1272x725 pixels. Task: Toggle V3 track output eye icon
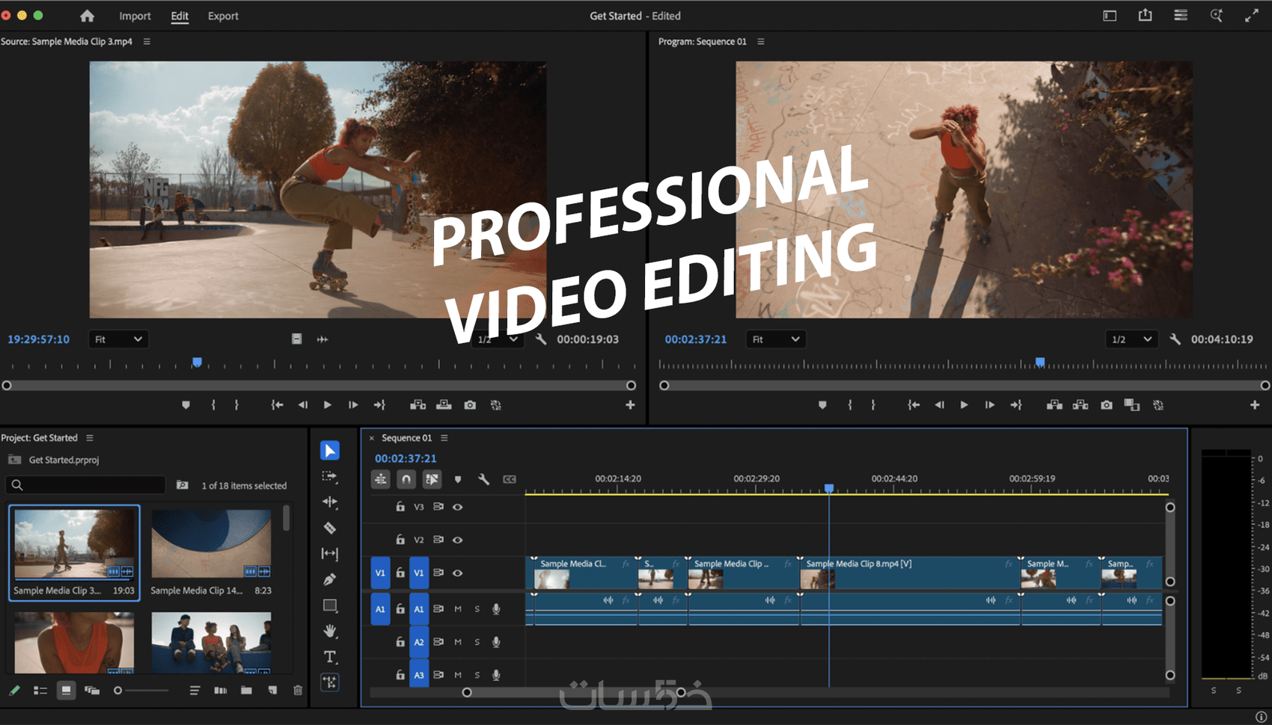point(458,507)
